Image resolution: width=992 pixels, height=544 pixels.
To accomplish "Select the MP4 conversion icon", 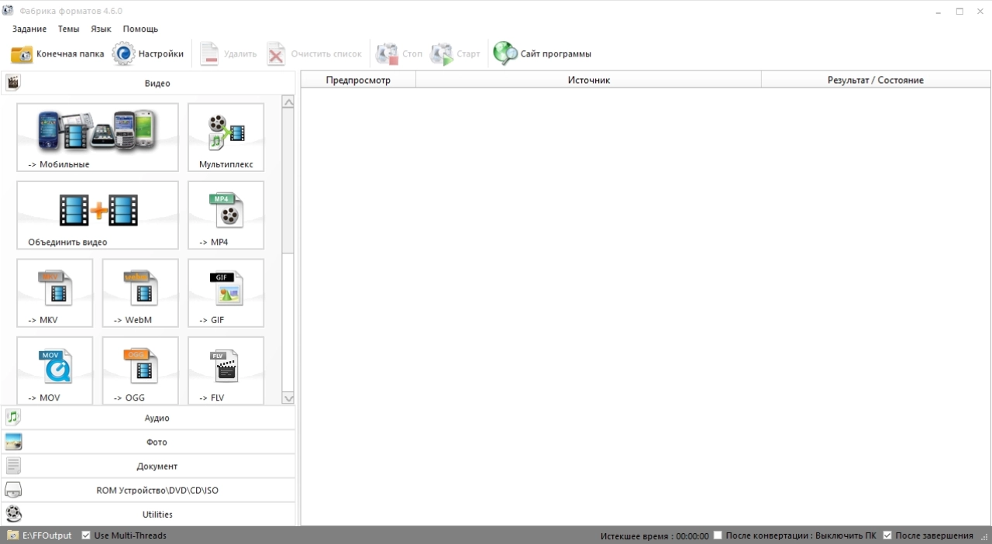I will tap(226, 215).
